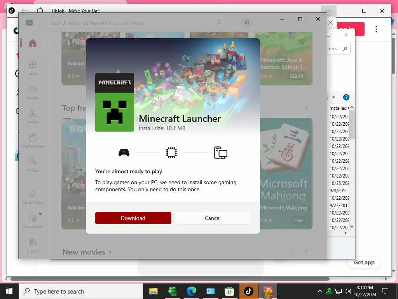Open the Store profile account icon

247,23
